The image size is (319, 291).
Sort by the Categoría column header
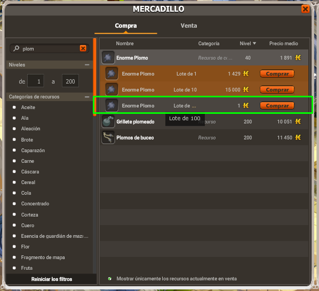209,44
